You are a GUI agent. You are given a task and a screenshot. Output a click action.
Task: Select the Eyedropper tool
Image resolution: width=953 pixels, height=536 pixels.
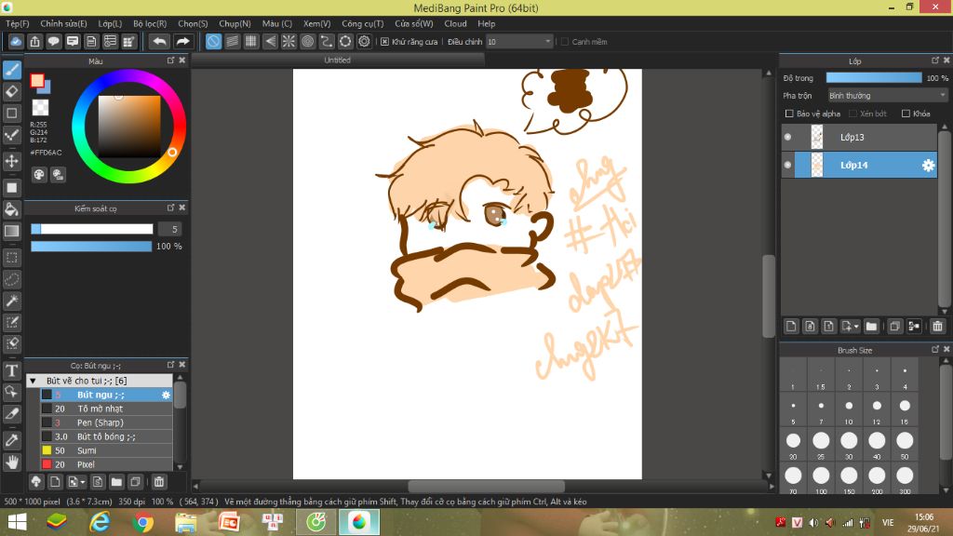pos(11,440)
